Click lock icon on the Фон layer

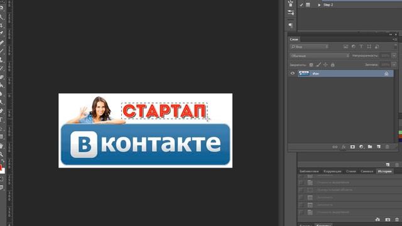pos(386,73)
